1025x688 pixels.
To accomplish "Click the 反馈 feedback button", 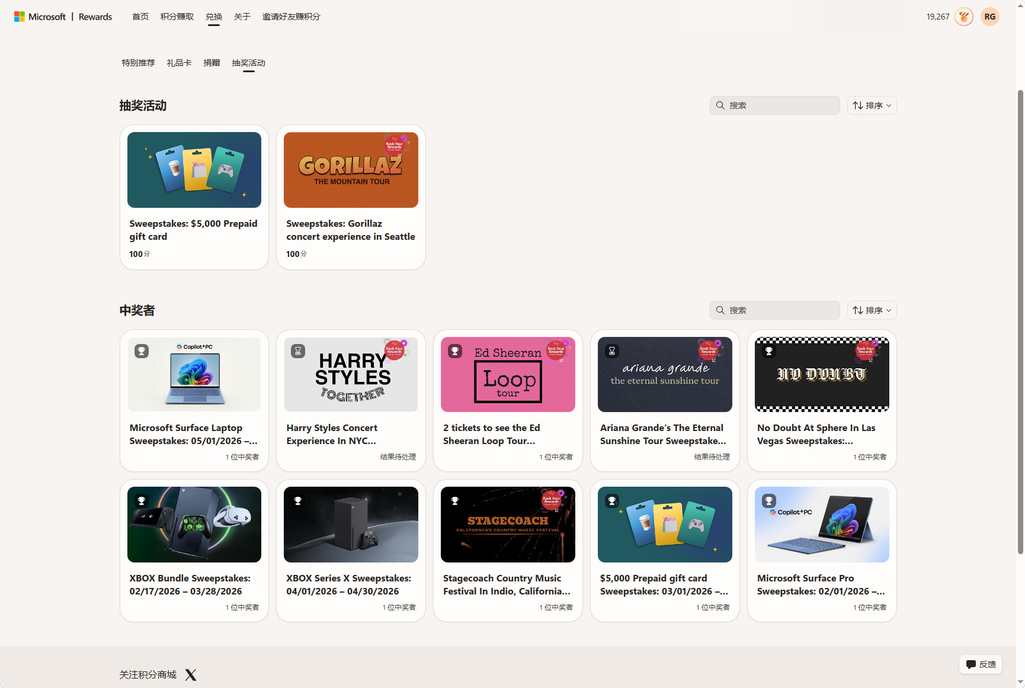I will pyautogui.click(x=981, y=664).
